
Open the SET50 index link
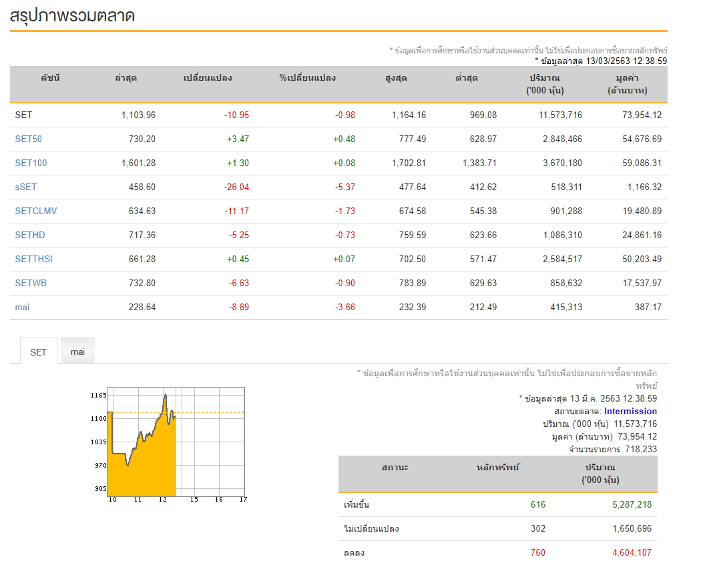29,139
